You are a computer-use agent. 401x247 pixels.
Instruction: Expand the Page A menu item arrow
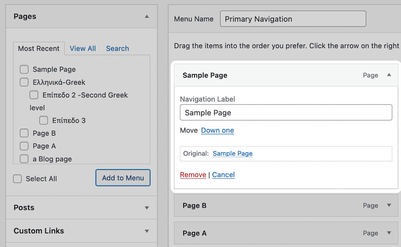[389, 233]
